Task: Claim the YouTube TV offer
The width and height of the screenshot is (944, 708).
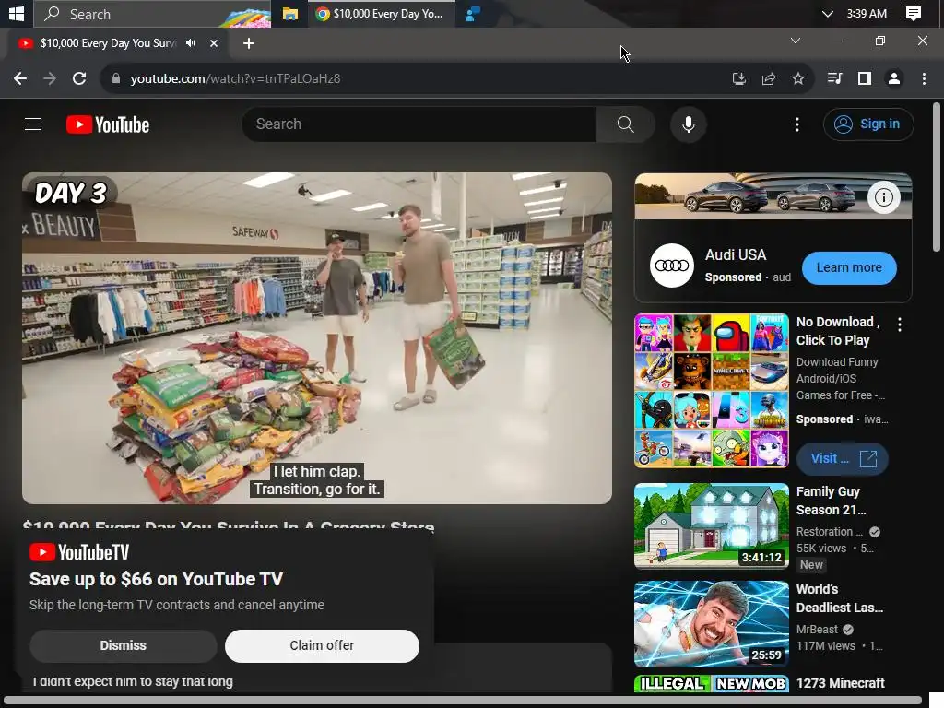Action: pos(322,645)
